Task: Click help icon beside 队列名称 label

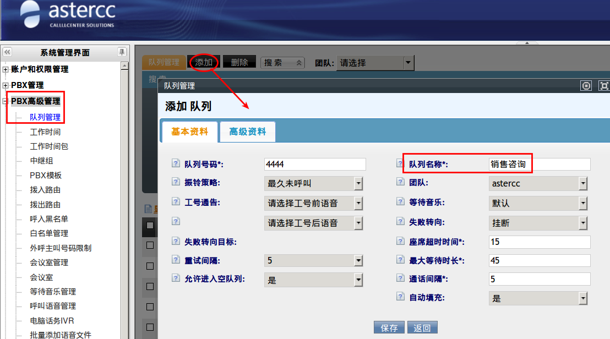Action: (400, 163)
